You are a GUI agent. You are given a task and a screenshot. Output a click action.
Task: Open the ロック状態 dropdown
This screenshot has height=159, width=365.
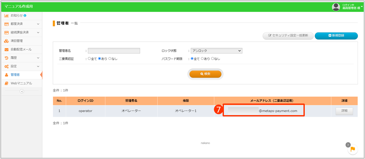216,51
